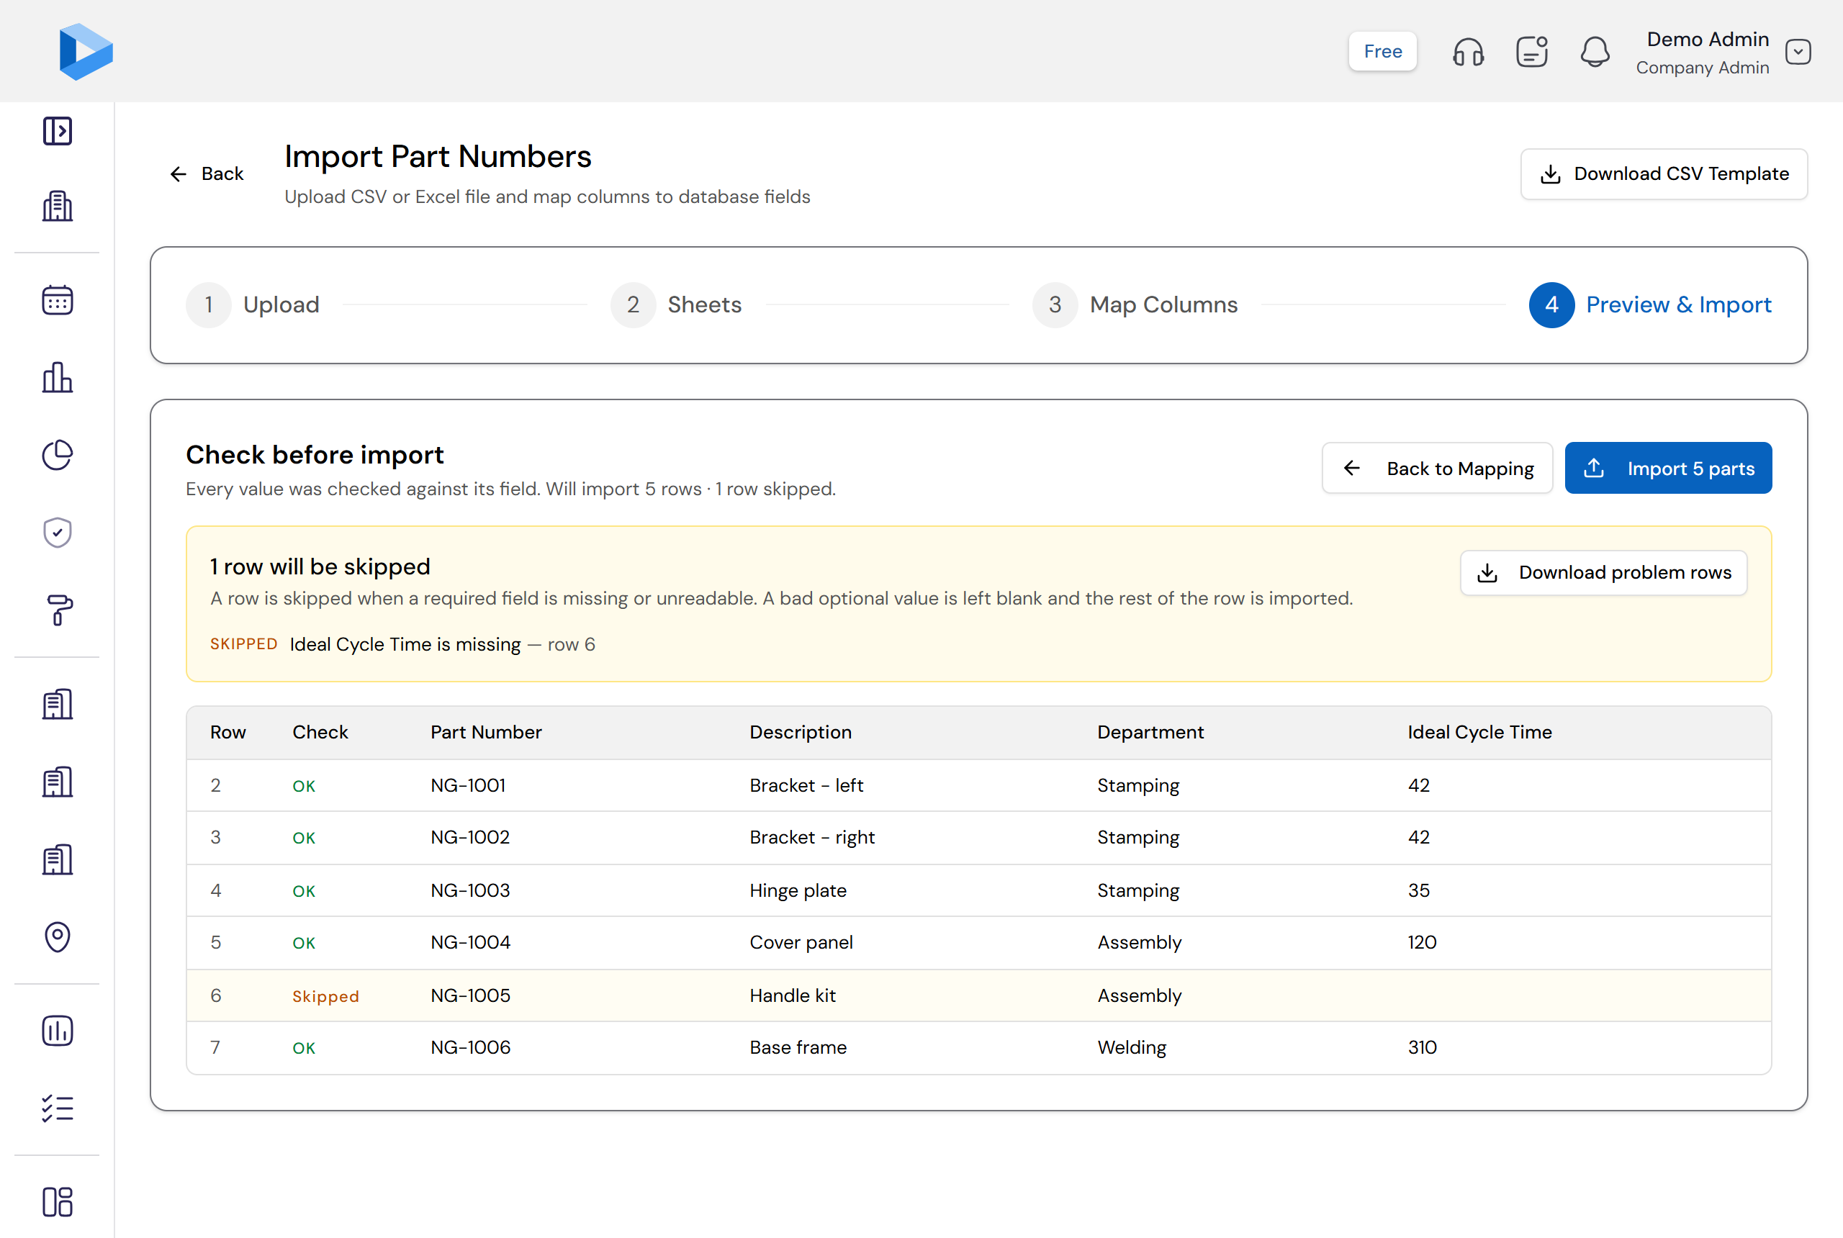Go to step 1 Upload
The width and height of the screenshot is (1843, 1238).
(x=253, y=304)
